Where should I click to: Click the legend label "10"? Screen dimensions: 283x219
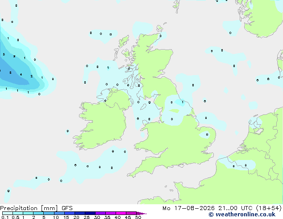point(56,217)
